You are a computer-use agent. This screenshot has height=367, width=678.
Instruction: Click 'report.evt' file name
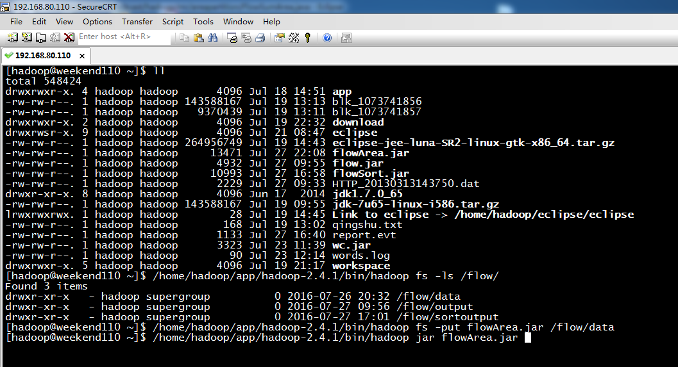tap(364, 235)
